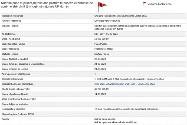The image size is (187, 125).
Task: Click the Qeverisja Vendore Durrës value
Action: click(x=107, y=21)
